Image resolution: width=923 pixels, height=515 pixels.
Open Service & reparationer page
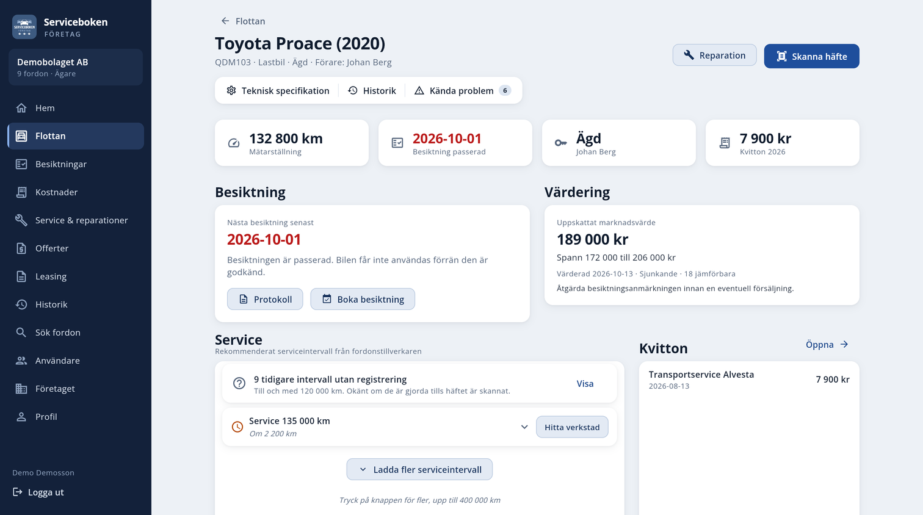[x=76, y=220]
